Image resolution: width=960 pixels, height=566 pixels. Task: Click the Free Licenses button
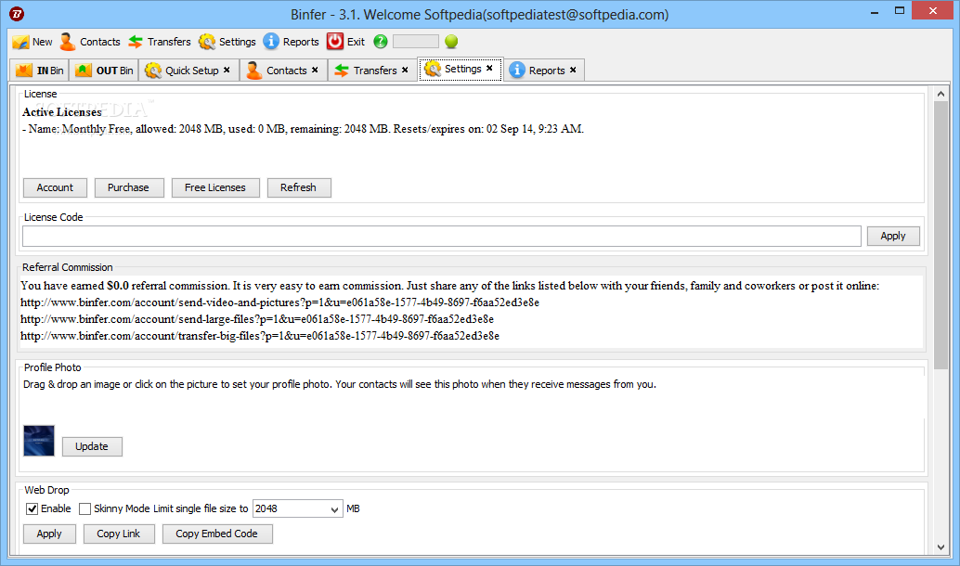coord(215,187)
